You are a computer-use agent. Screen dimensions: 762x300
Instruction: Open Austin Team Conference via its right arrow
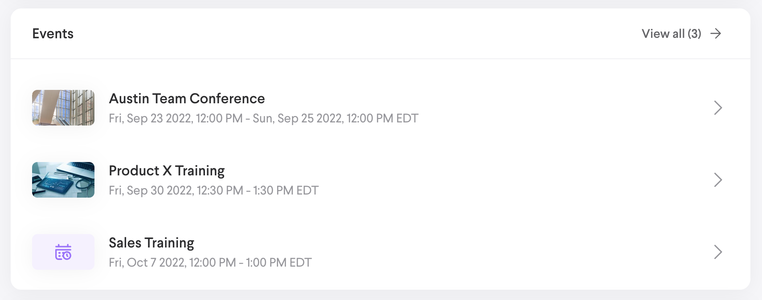point(718,108)
